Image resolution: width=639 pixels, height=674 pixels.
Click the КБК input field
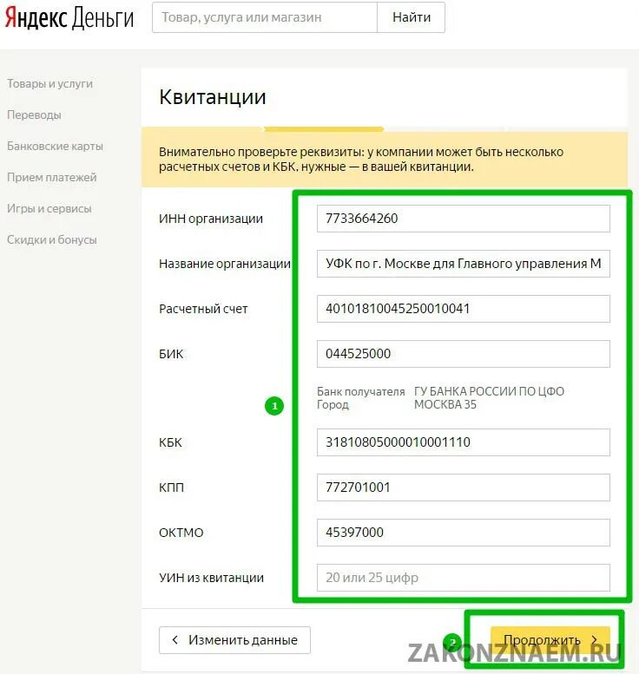point(464,442)
